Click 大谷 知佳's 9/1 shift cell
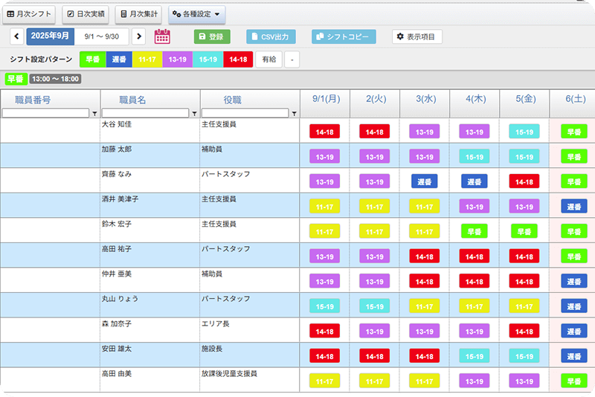The height and width of the screenshot is (397, 595). 324,132
